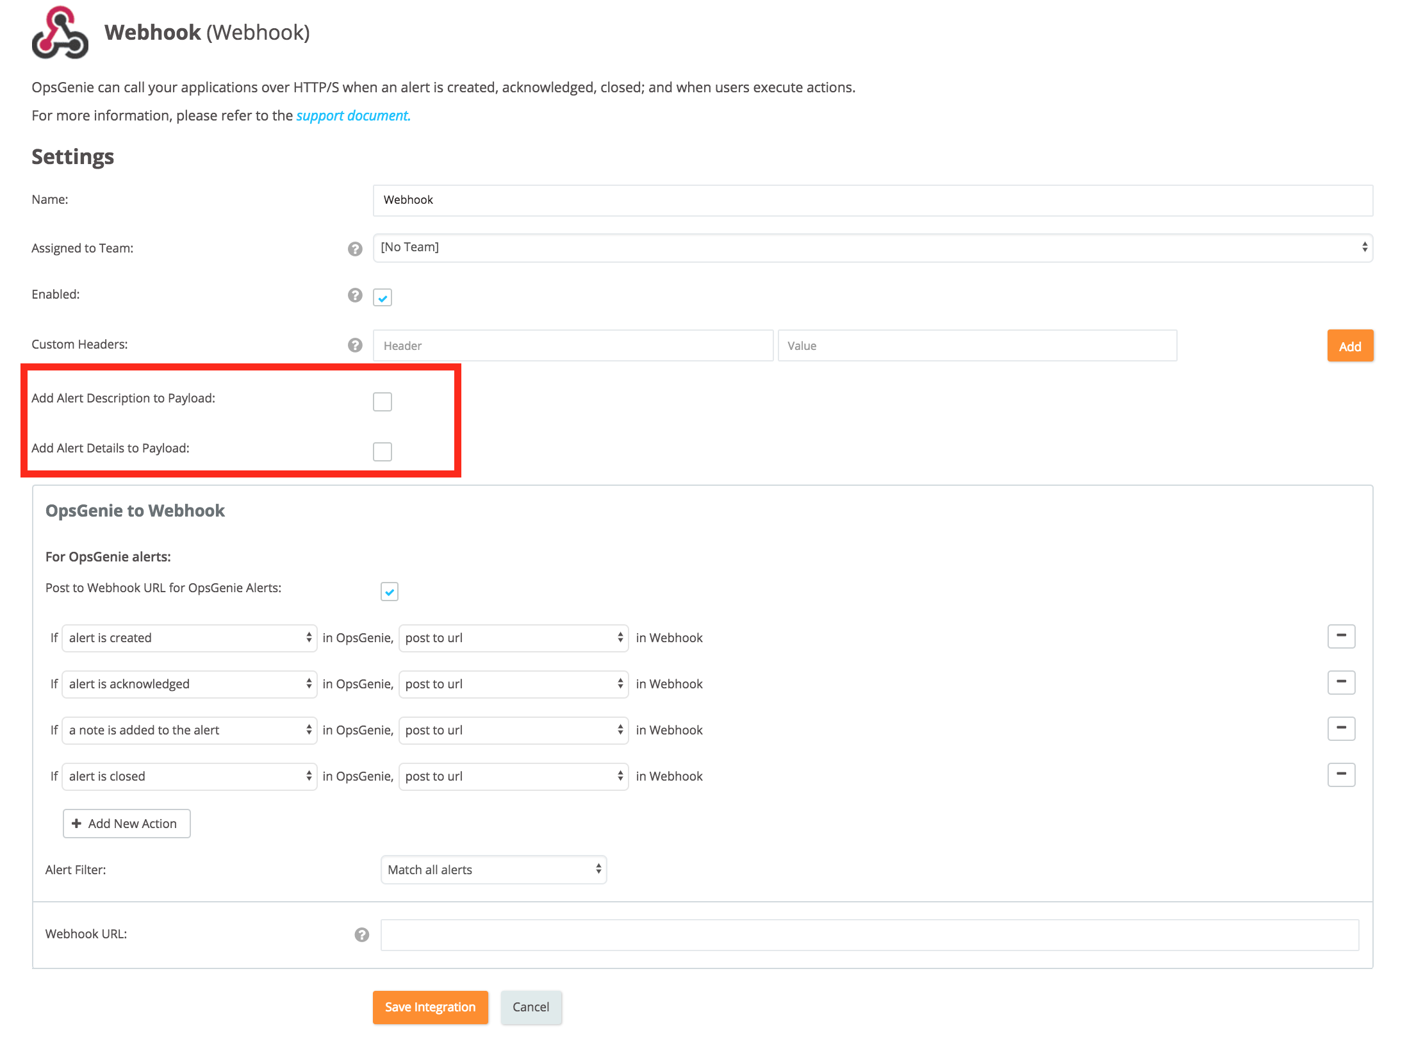1407x1037 pixels.
Task: Click the Webhook logo icon
Action: (60, 33)
